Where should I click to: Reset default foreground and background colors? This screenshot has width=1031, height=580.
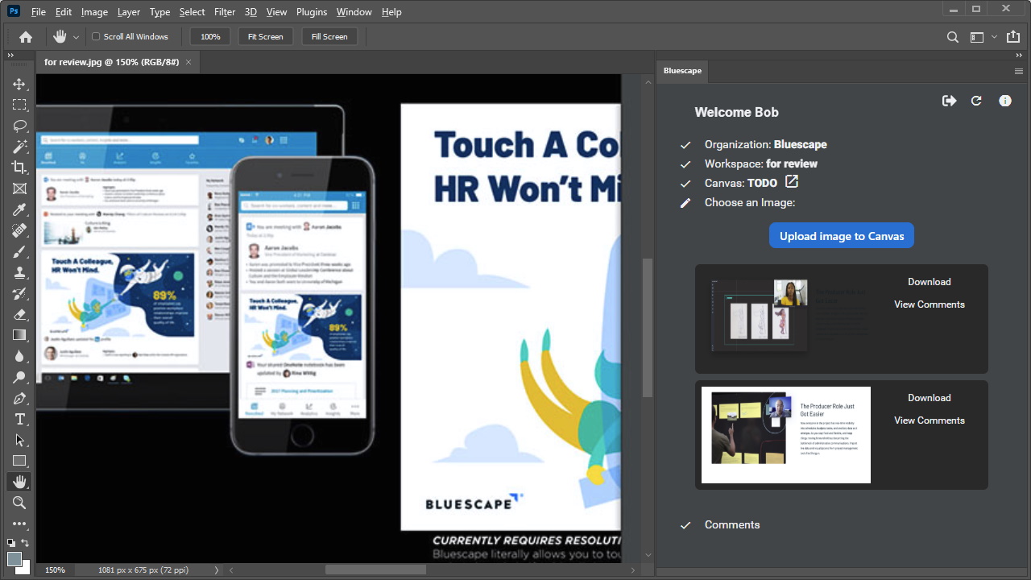pos(11,543)
